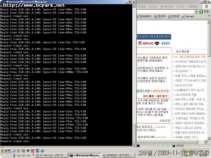This screenshot has width=211, height=158.
Task: Click the green Go arrow icon
Action: (x=201, y=11)
